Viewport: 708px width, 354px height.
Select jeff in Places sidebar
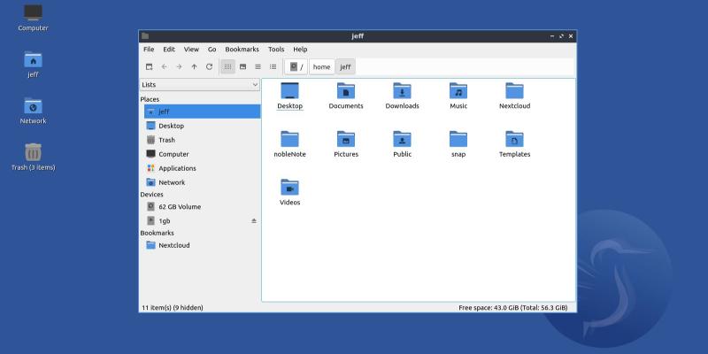[x=202, y=112]
